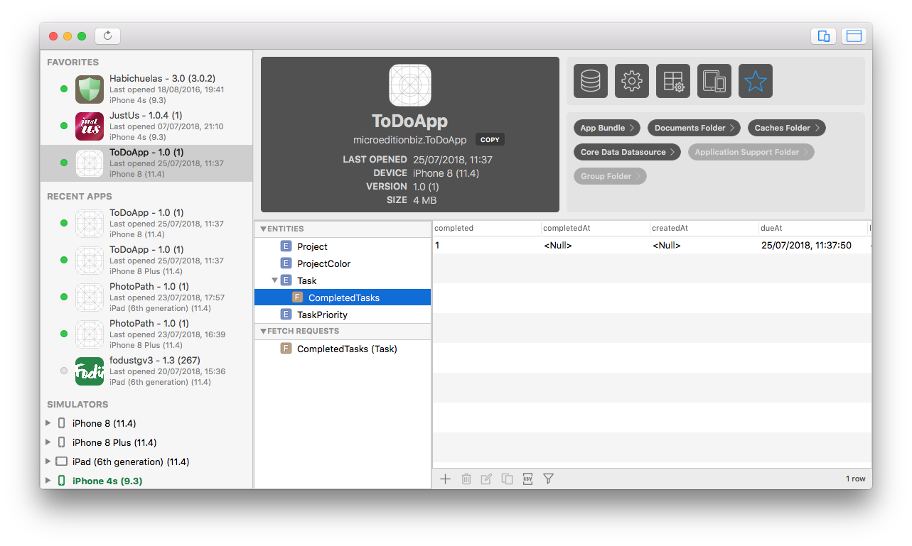
Task: Select the ProjectColor entity
Action: (323, 263)
